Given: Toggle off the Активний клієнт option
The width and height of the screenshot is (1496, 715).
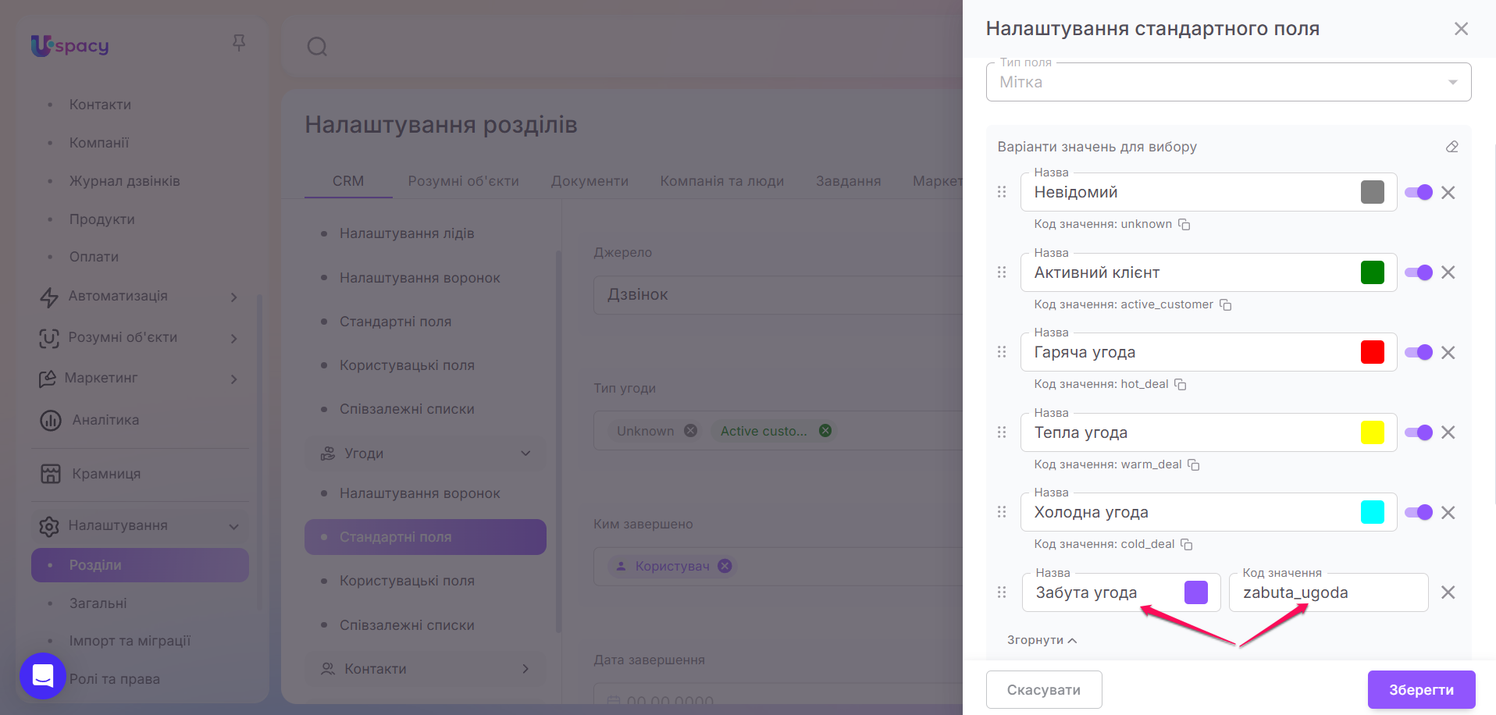Looking at the screenshot, I should [1419, 272].
